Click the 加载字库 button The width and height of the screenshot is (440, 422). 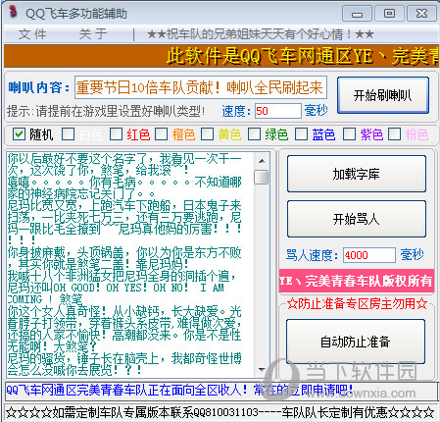click(x=357, y=174)
